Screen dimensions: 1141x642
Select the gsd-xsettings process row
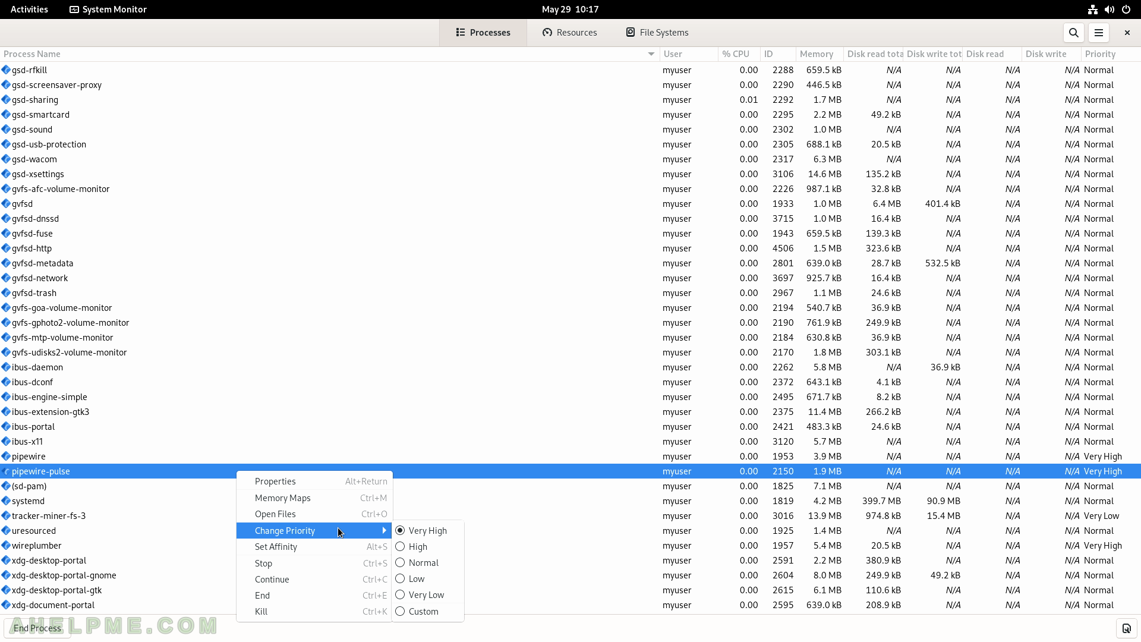click(570, 174)
